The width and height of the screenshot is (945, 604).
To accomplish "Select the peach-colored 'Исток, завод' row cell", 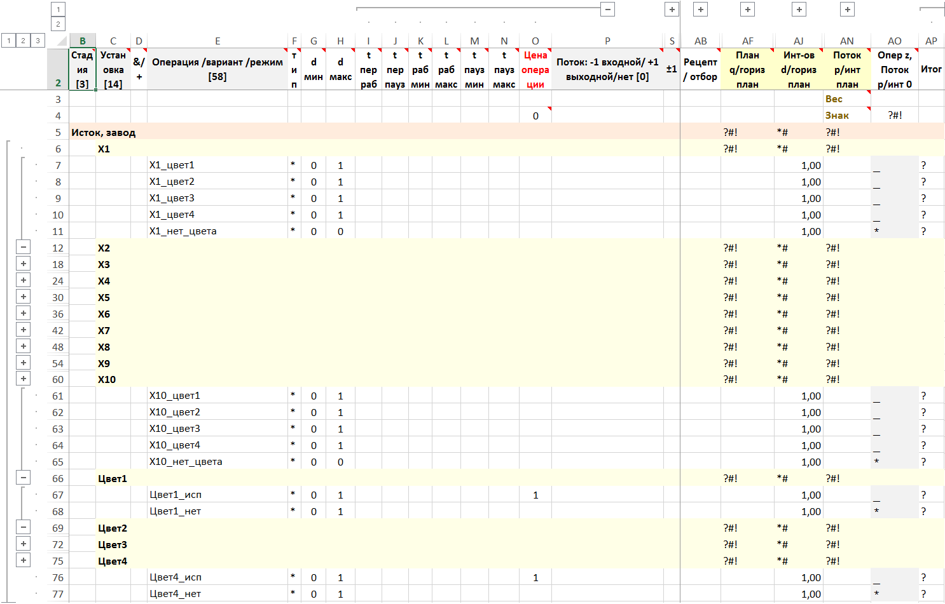I will (x=103, y=132).
